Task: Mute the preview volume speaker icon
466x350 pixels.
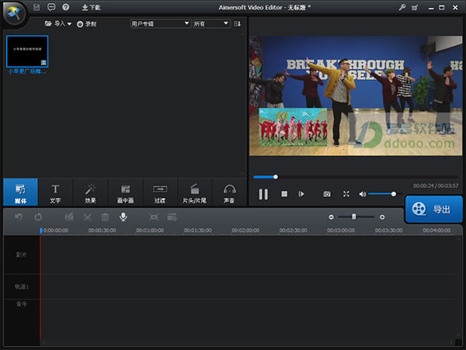Action: (362, 194)
